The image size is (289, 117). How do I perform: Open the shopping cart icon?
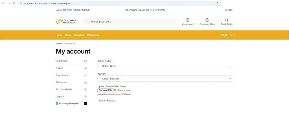(231, 35)
